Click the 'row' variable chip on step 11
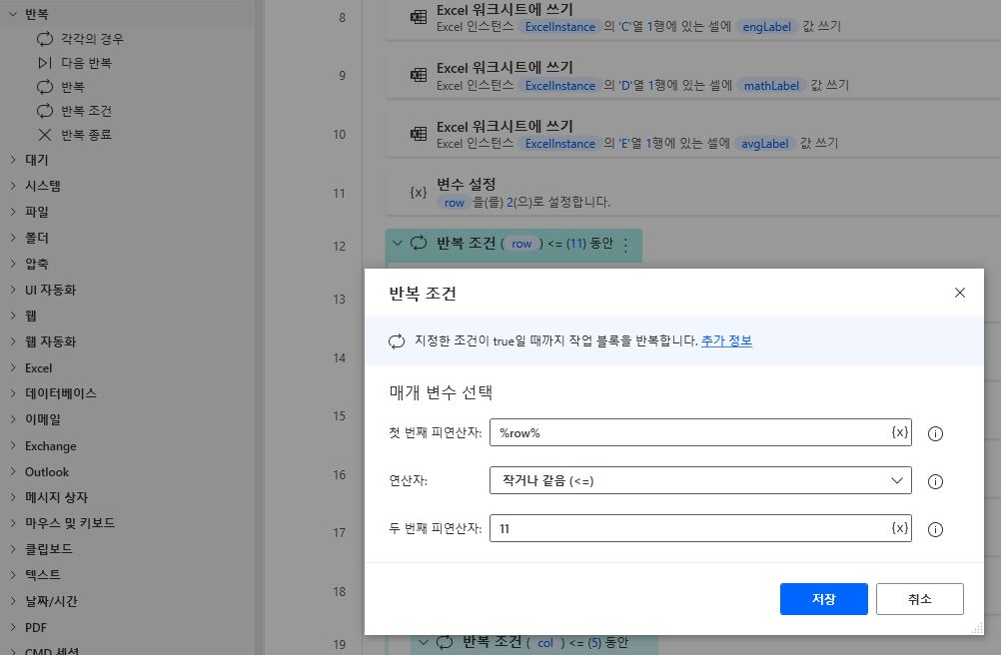This screenshot has height=655, width=1001. point(454,202)
